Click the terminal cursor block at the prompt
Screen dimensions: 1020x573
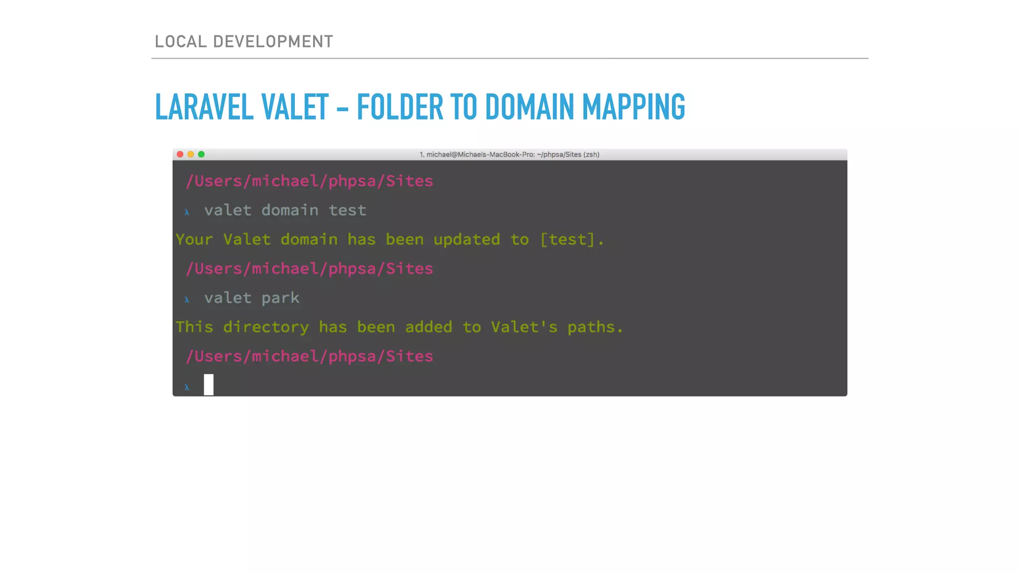(209, 385)
